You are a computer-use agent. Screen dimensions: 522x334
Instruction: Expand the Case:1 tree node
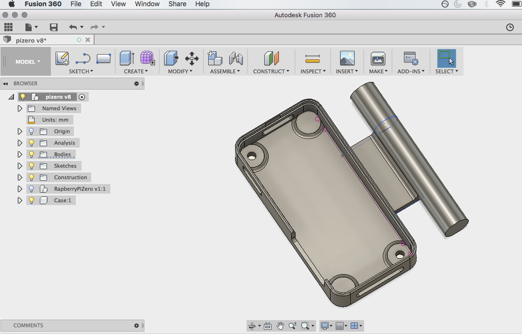point(20,200)
